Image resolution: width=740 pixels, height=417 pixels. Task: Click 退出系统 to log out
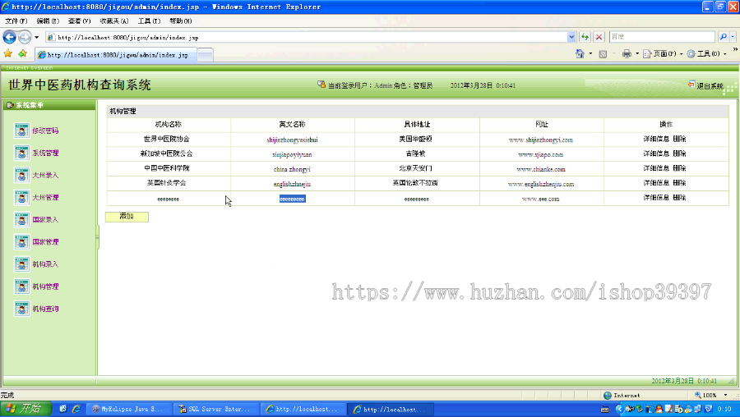710,85
